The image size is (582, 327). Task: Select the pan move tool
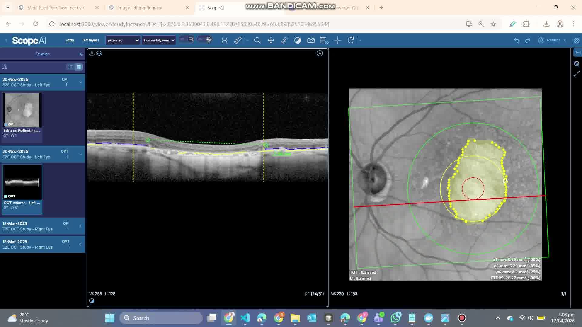click(x=271, y=40)
